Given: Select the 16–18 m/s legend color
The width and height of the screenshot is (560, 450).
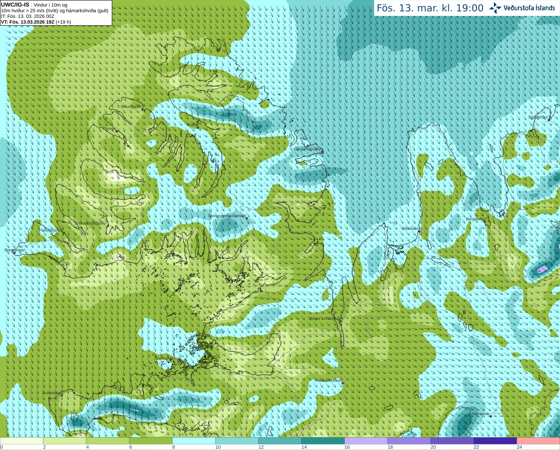Looking at the screenshot, I should pos(366,441).
